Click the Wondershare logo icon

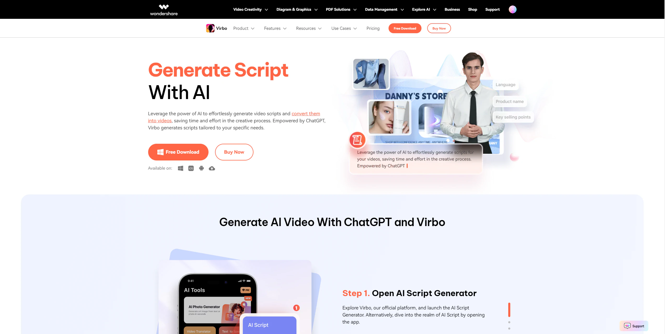coord(163,6)
